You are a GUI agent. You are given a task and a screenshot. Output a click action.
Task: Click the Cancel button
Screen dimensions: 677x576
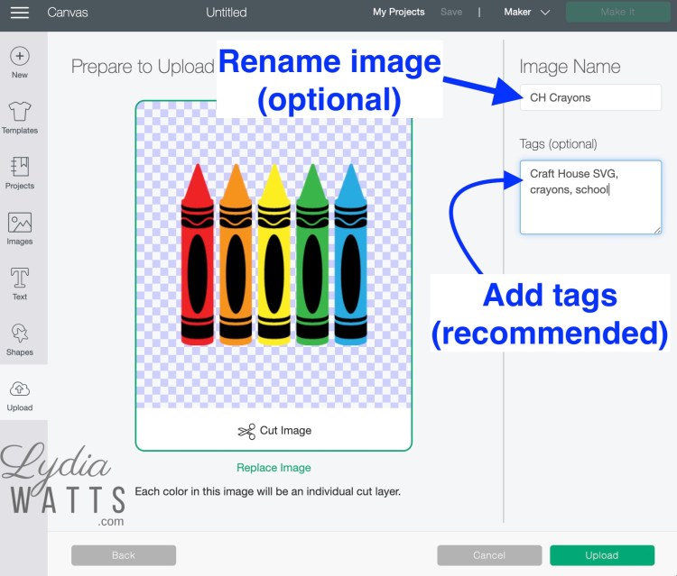click(489, 555)
